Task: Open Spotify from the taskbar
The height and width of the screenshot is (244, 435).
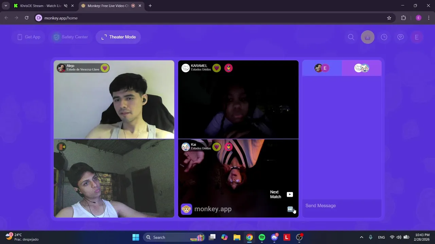Action: coord(262,237)
